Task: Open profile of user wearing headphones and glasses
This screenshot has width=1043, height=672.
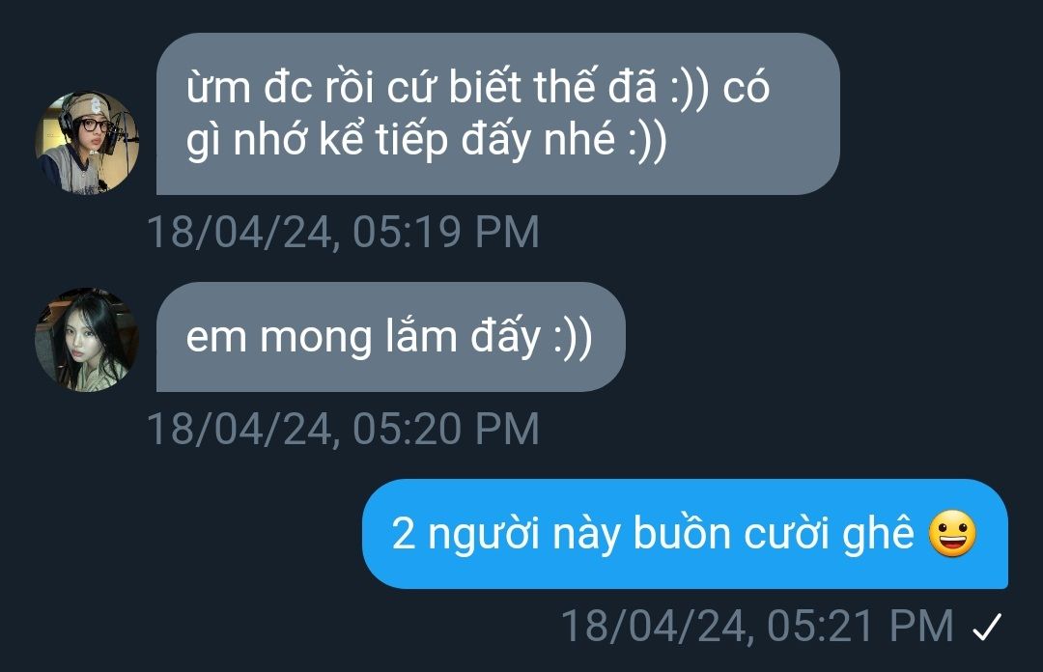Action: tap(87, 142)
